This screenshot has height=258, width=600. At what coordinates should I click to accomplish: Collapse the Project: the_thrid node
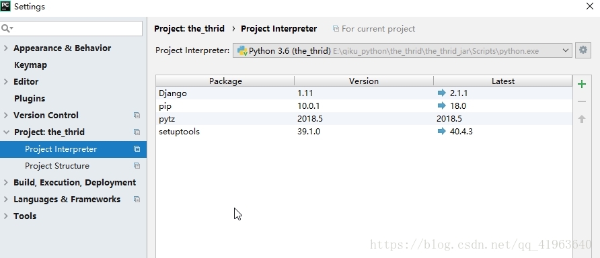coord(6,132)
